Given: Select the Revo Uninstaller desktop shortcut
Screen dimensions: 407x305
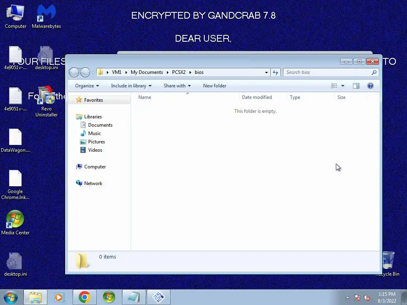Looking at the screenshot, I should [x=47, y=102].
